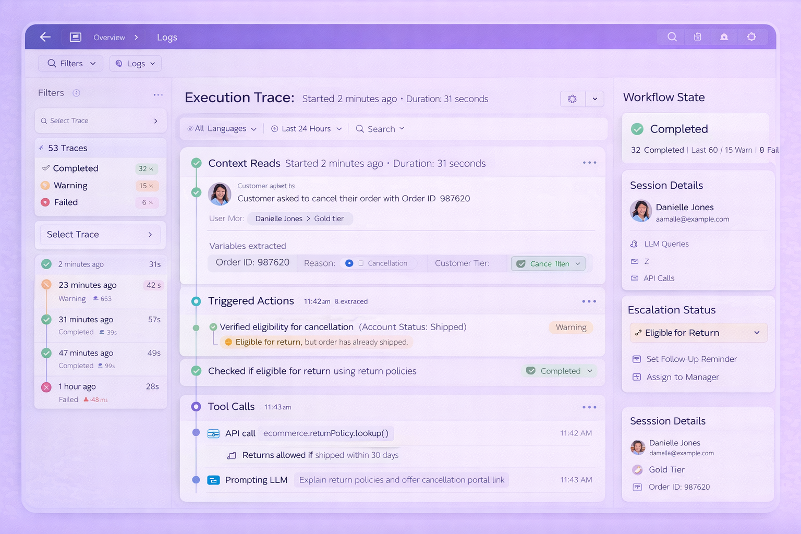Click the back arrow in header
This screenshot has width=801, height=534.
[45, 37]
